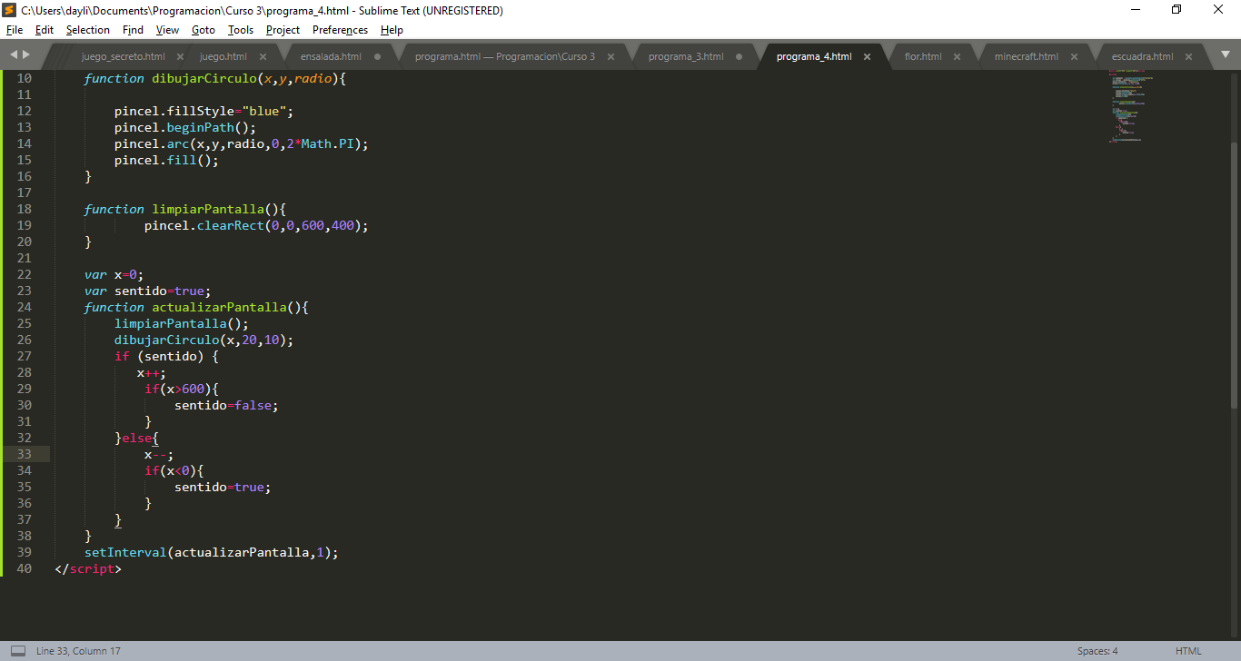Toggle side bar via status bar icon

tap(17, 651)
